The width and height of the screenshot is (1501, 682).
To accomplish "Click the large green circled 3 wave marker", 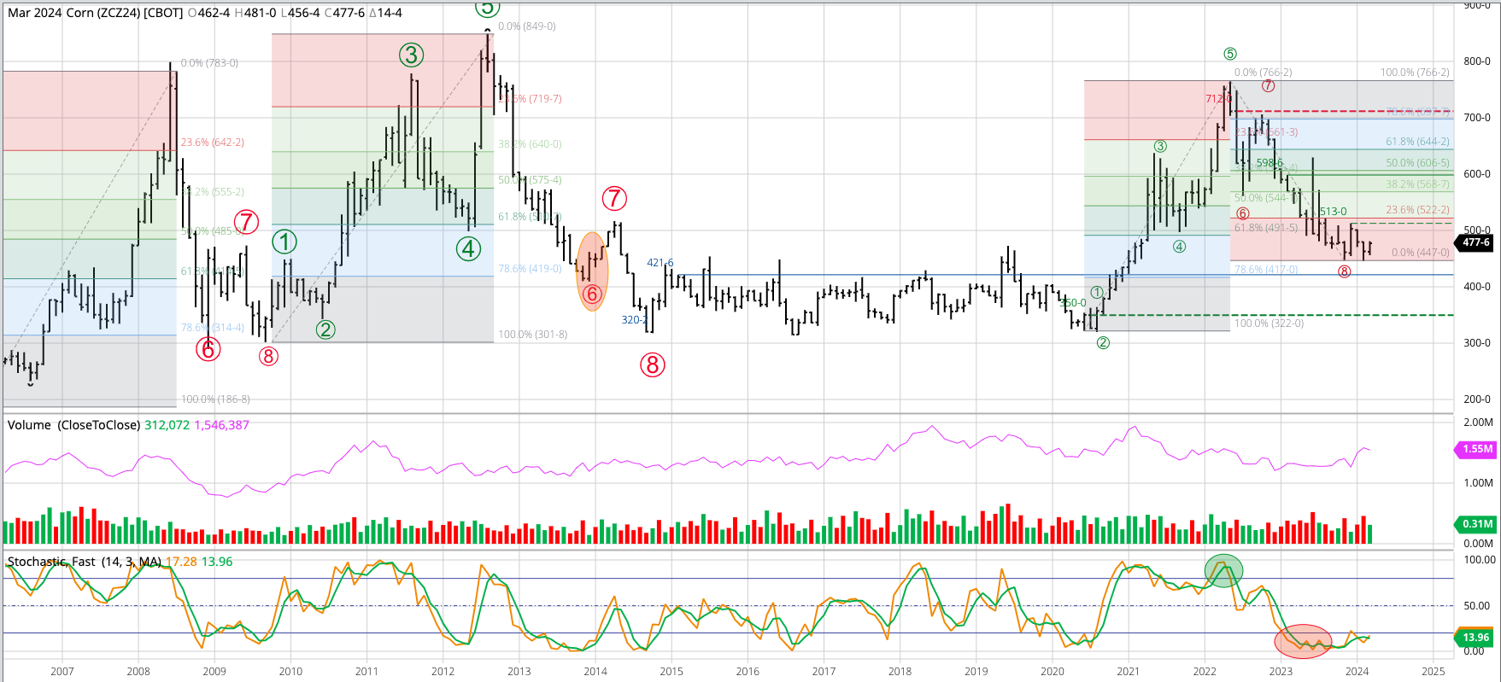I will (x=411, y=55).
